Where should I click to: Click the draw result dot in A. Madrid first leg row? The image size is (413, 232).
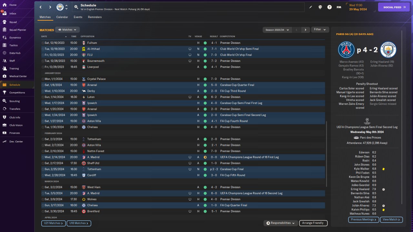tap(205, 157)
